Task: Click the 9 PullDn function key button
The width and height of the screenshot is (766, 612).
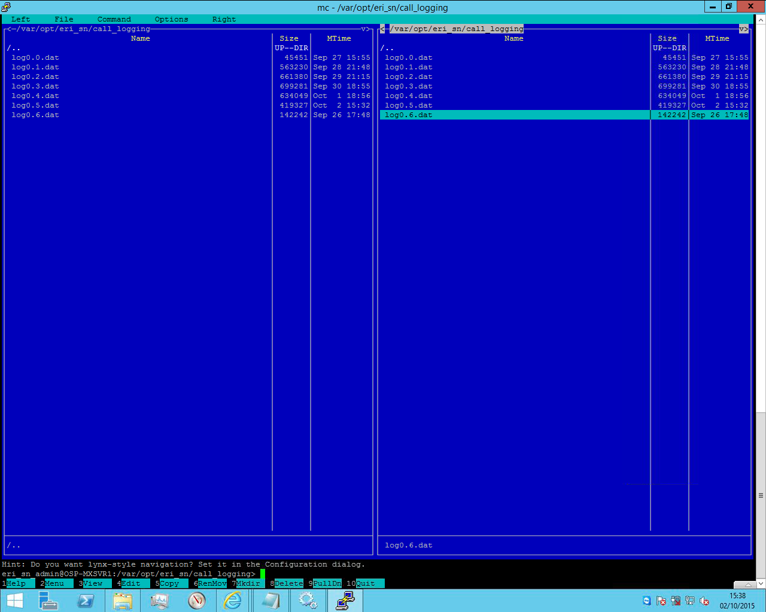Action: pyautogui.click(x=325, y=583)
